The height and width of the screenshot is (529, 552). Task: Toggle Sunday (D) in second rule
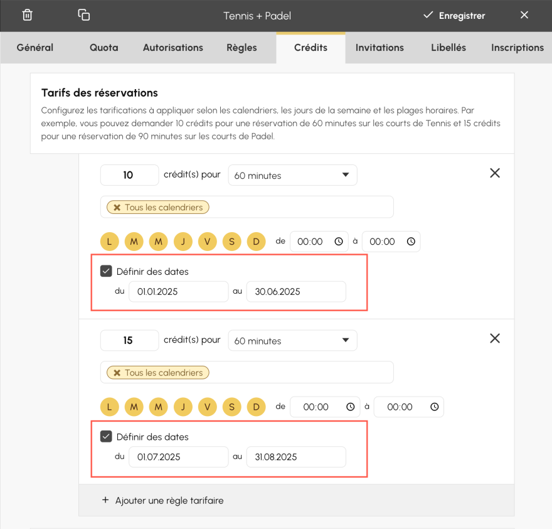257,407
